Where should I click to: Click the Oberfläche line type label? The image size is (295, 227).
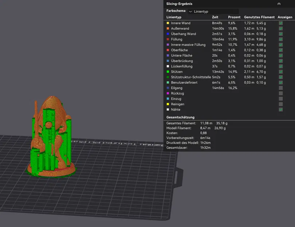pos(180,50)
